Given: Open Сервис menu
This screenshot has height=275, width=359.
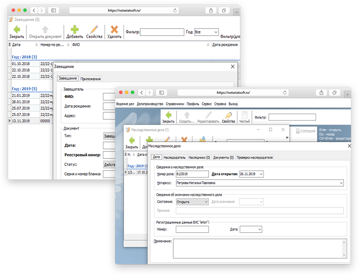Looking at the screenshot, I should (207, 104).
